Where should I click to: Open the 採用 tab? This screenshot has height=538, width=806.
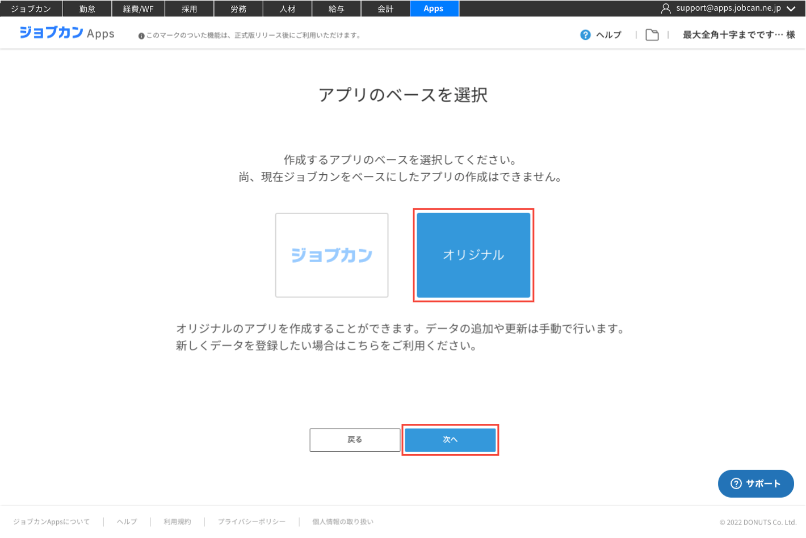click(x=190, y=9)
